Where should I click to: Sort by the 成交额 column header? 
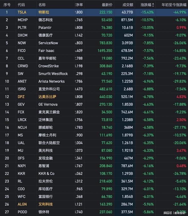(x=128, y=5)
